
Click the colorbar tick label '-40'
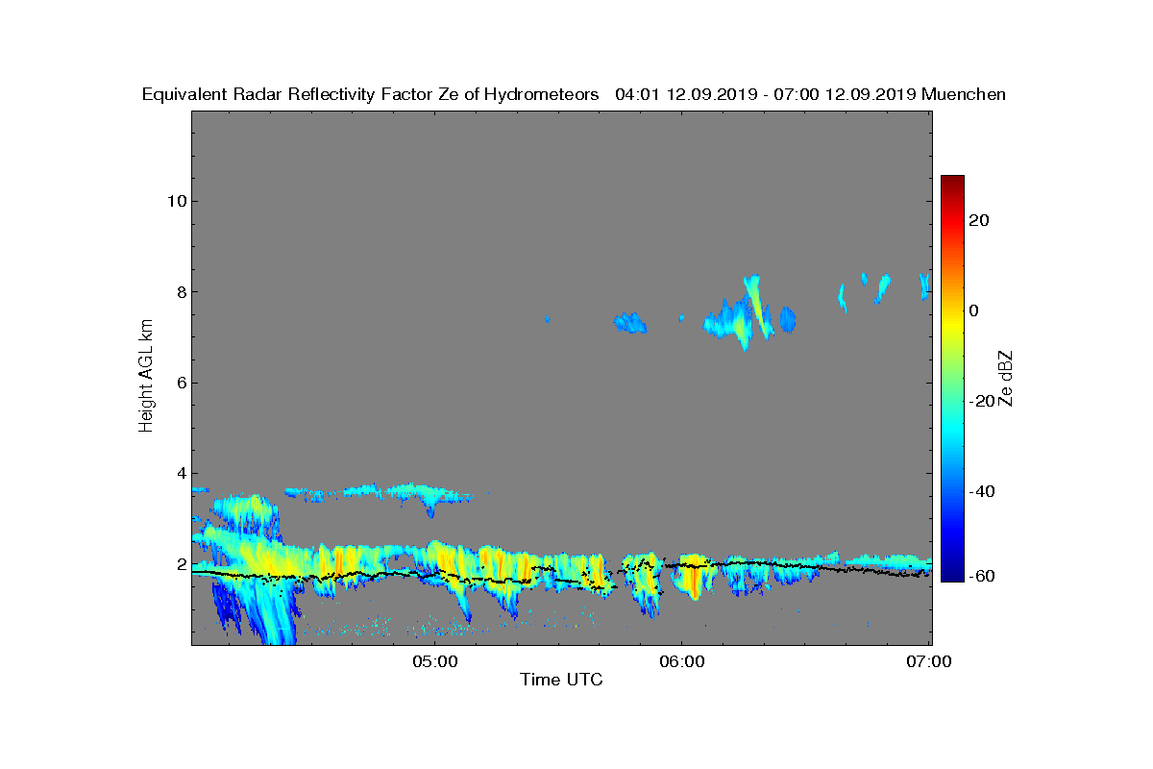982,492
